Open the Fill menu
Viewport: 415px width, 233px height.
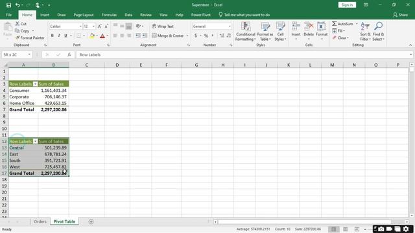tap(338, 31)
